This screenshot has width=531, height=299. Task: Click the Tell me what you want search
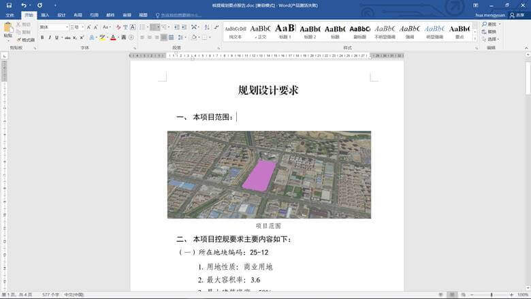pyautogui.click(x=178, y=15)
